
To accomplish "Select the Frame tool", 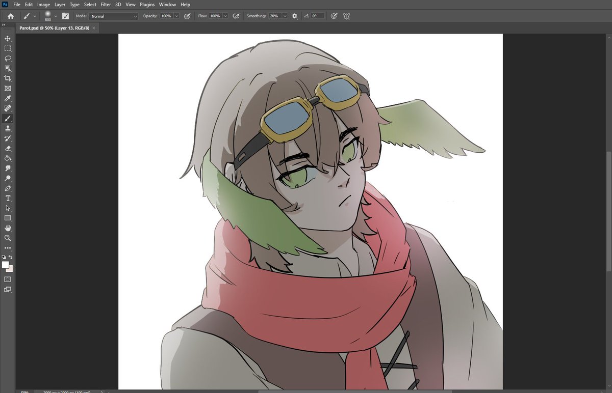I will 8,88.
